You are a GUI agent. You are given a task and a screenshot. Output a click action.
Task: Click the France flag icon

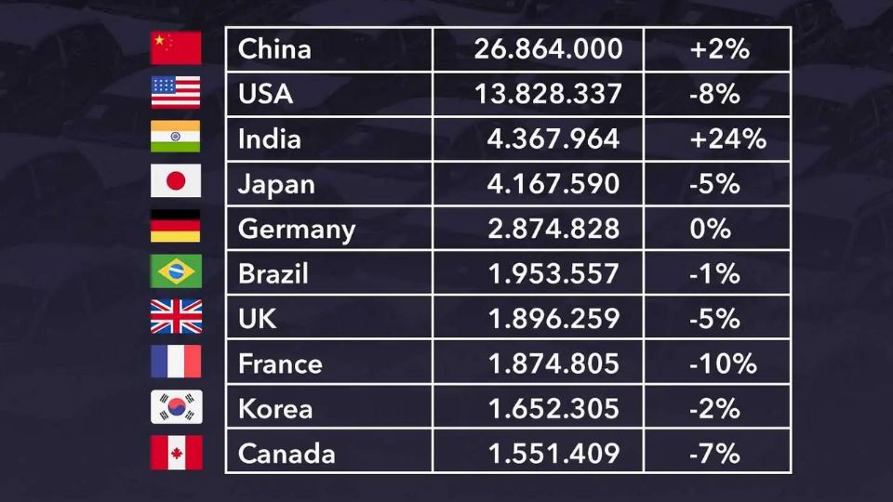click(x=176, y=362)
